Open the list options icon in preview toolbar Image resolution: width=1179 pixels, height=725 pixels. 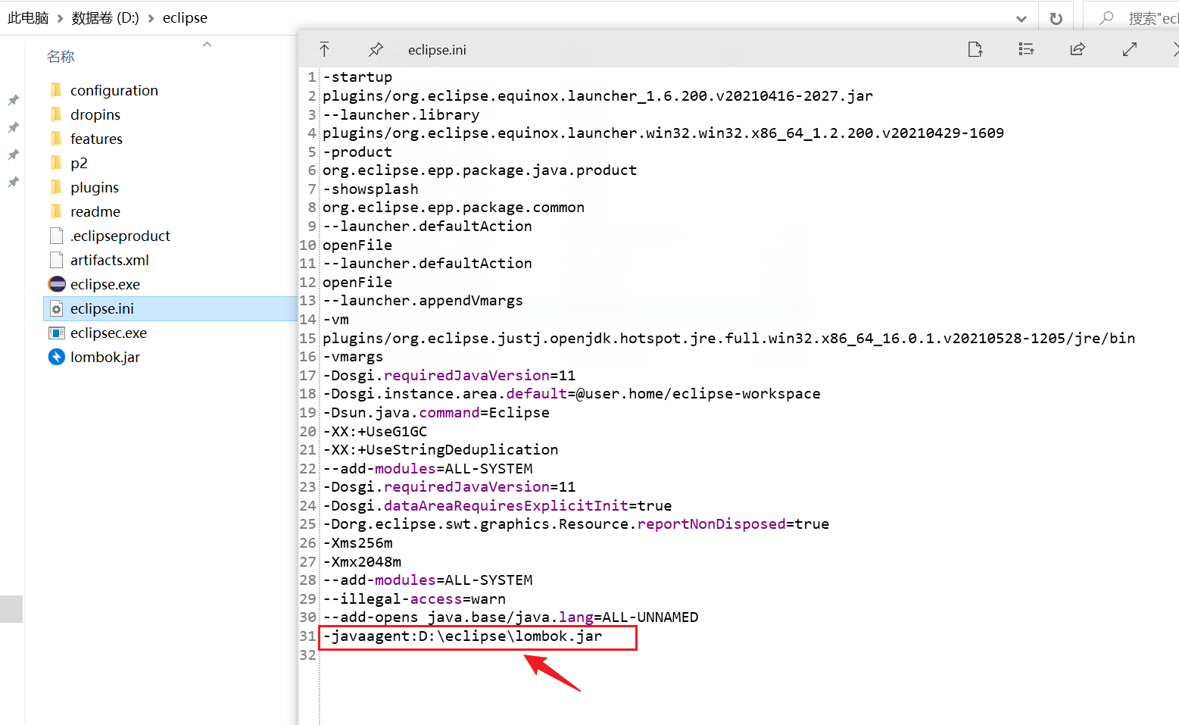click(1026, 49)
